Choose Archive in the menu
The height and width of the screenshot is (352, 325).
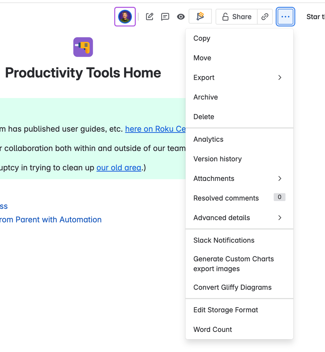pyautogui.click(x=239, y=97)
